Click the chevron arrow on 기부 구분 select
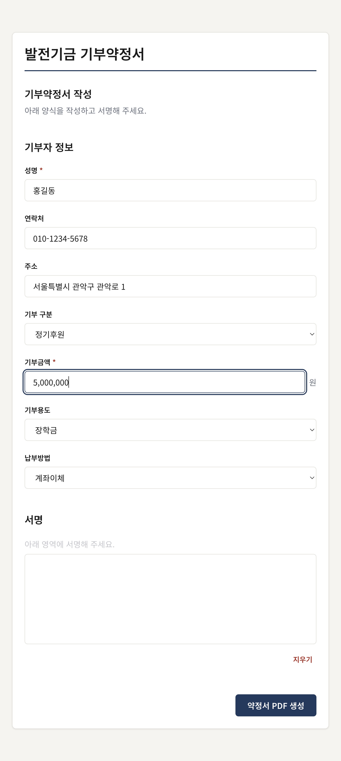The width and height of the screenshot is (341, 761). coord(312,334)
